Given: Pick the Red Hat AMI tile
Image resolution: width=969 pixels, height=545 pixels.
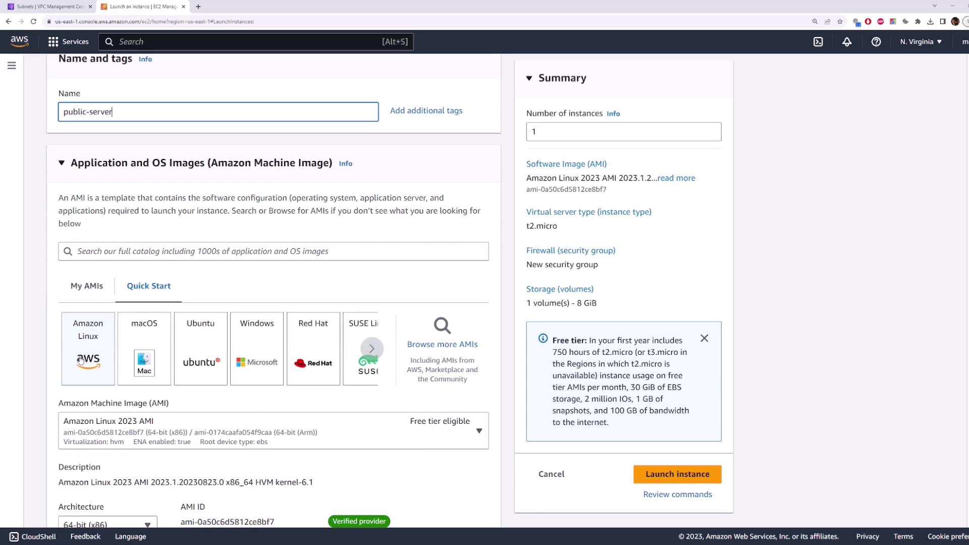Looking at the screenshot, I should [x=313, y=348].
